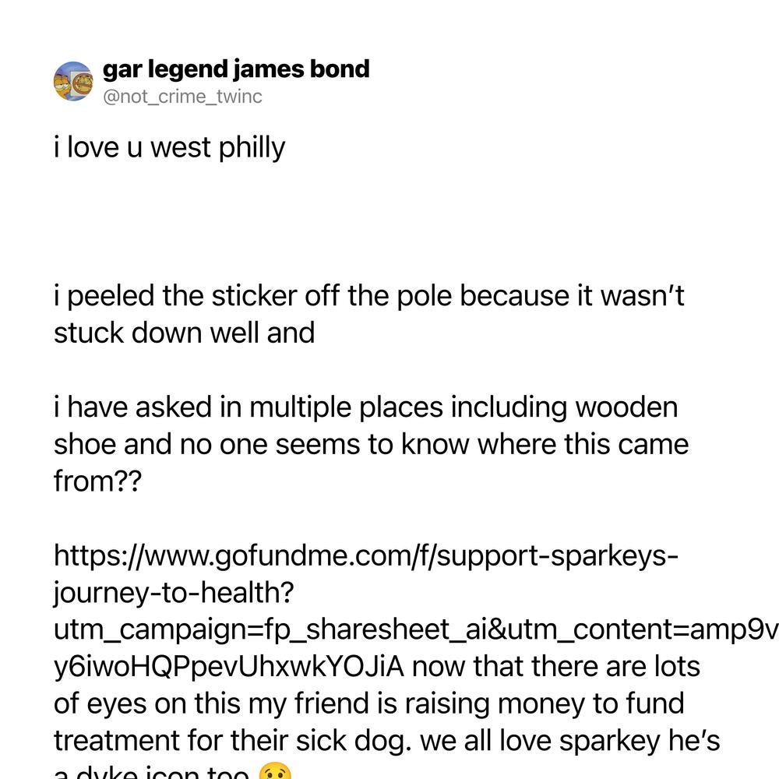779x779 pixels.
Task: Click the cut-off dyke icon too line
Action: pyautogui.click(x=152, y=771)
